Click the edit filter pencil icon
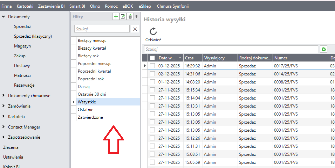335x168 pixels. (x=123, y=16)
